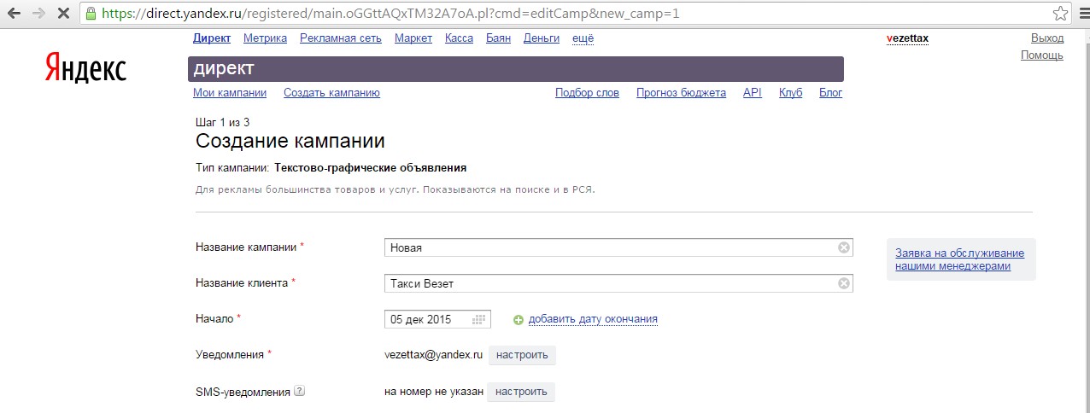This screenshot has height=413, width=1090.
Task: Click Создать кампанию link
Action: point(331,93)
